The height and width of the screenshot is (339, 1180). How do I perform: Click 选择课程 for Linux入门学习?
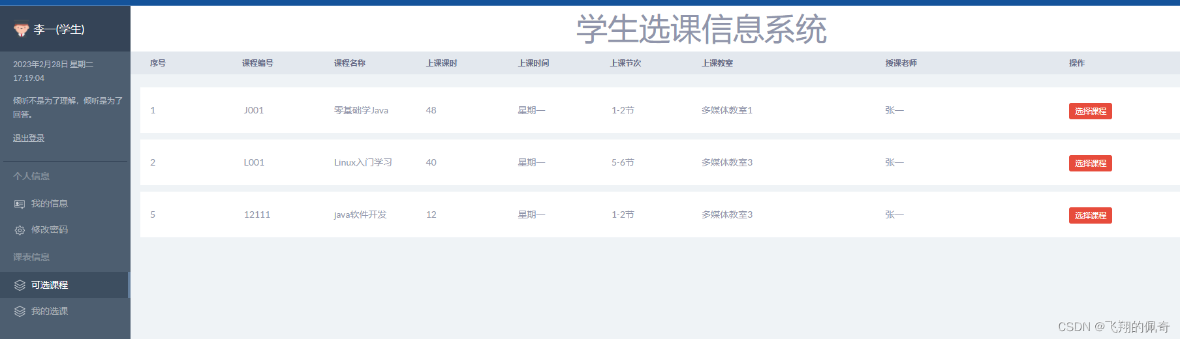(1090, 163)
